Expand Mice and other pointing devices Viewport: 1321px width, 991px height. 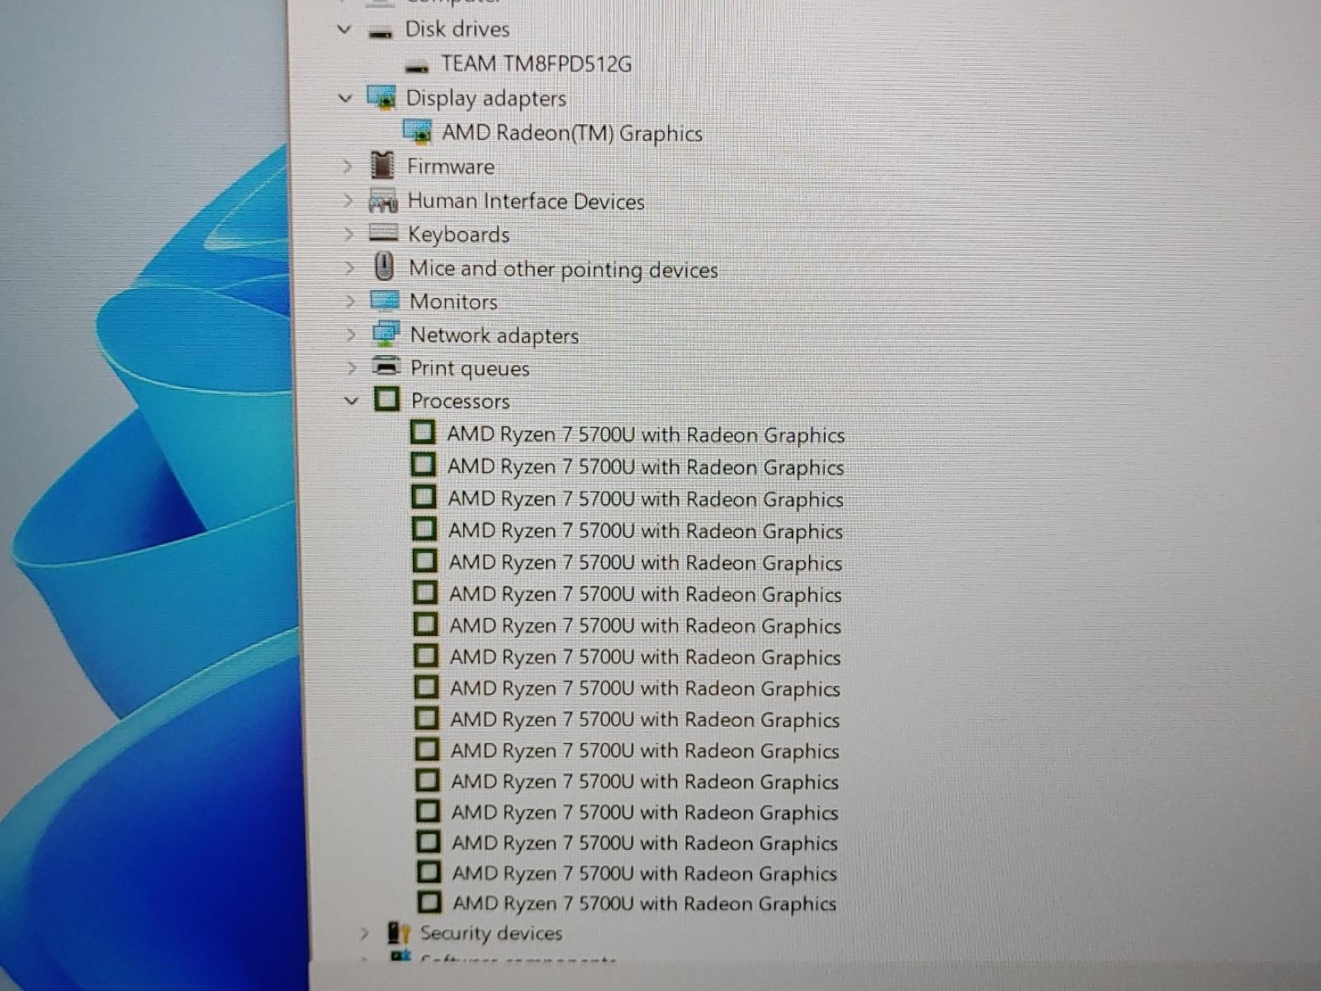pos(349,268)
